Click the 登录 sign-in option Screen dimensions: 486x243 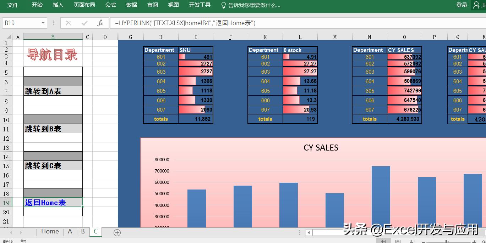click(x=462, y=5)
